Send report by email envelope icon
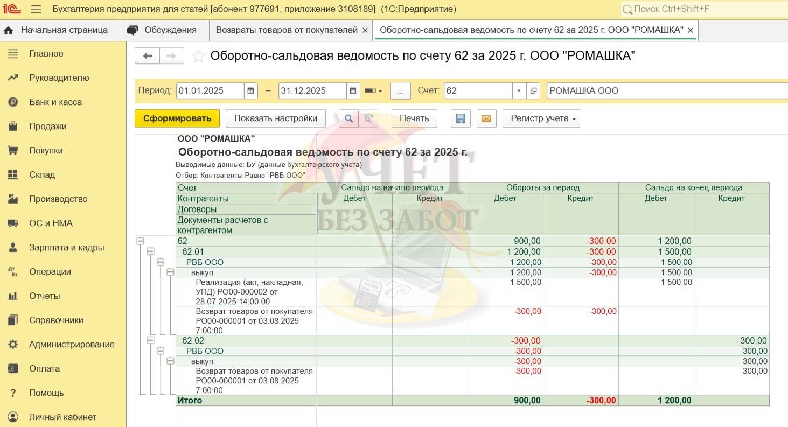Image resolution: width=788 pixels, height=427 pixels. (486, 118)
